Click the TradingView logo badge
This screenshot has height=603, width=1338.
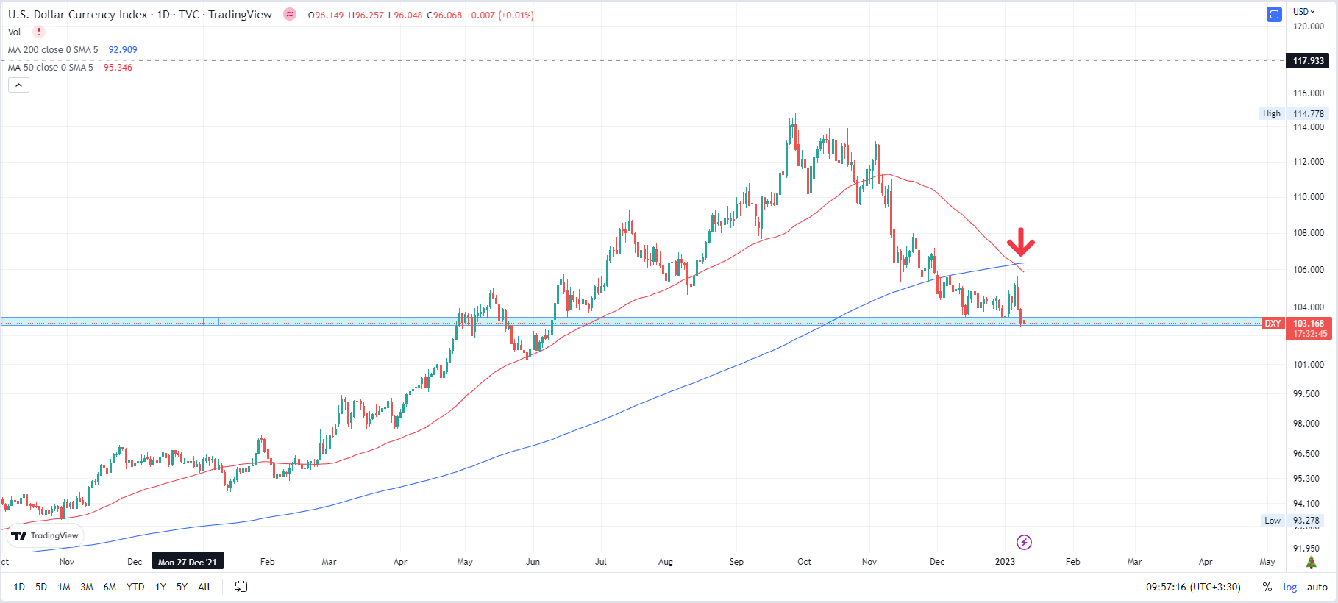[45, 535]
